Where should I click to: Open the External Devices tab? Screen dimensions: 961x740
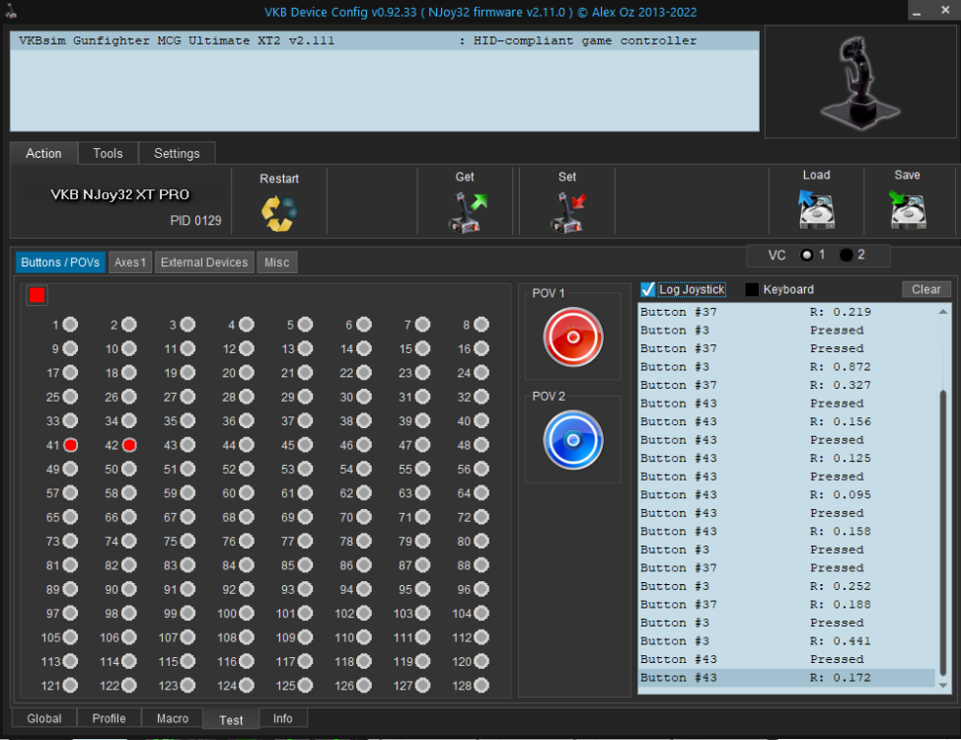pyautogui.click(x=204, y=262)
